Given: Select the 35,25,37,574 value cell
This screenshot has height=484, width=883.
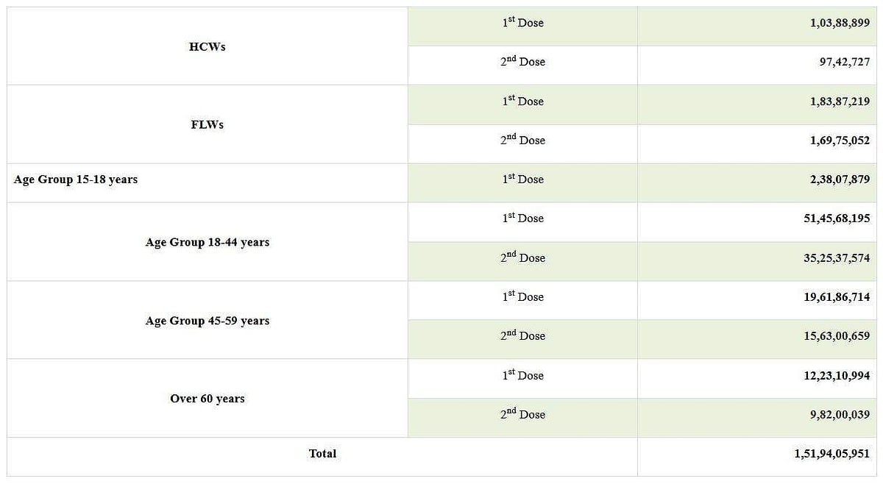Looking at the screenshot, I should click(837, 258).
